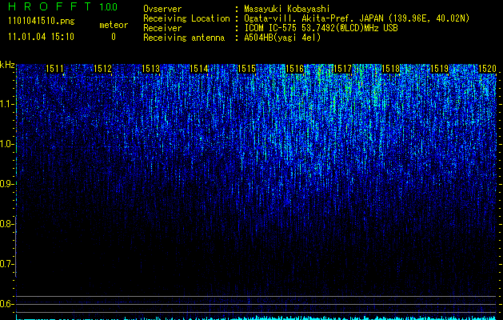The width and height of the screenshot is (503, 320).
Task: Click the Receiver label
Action: [162, 28]
